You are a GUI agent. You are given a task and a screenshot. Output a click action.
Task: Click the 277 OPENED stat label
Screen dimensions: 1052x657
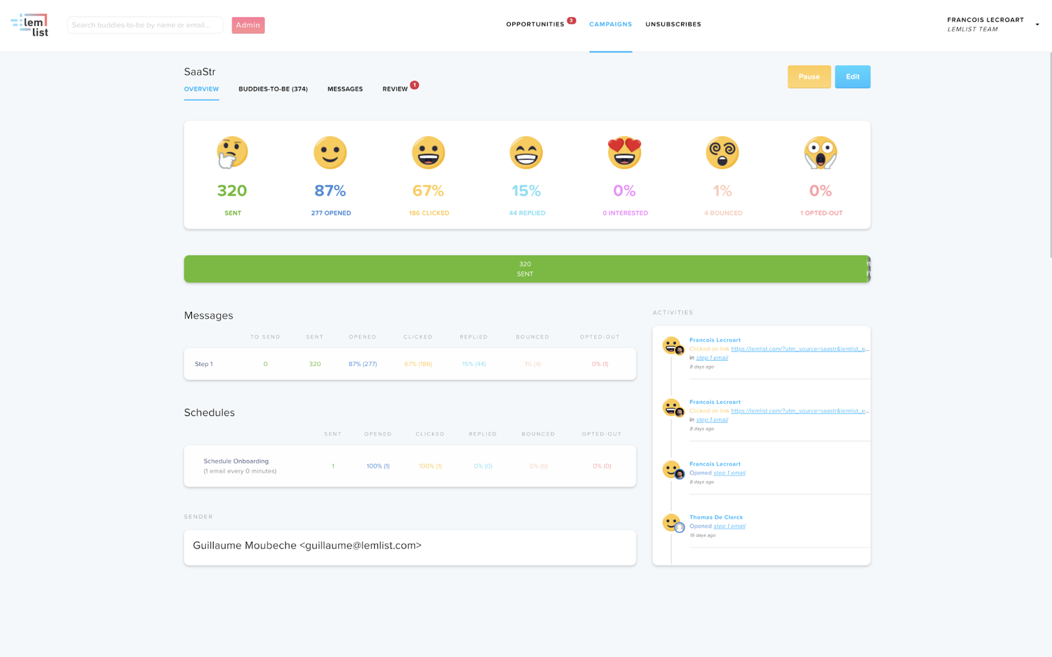coord(331,213)
